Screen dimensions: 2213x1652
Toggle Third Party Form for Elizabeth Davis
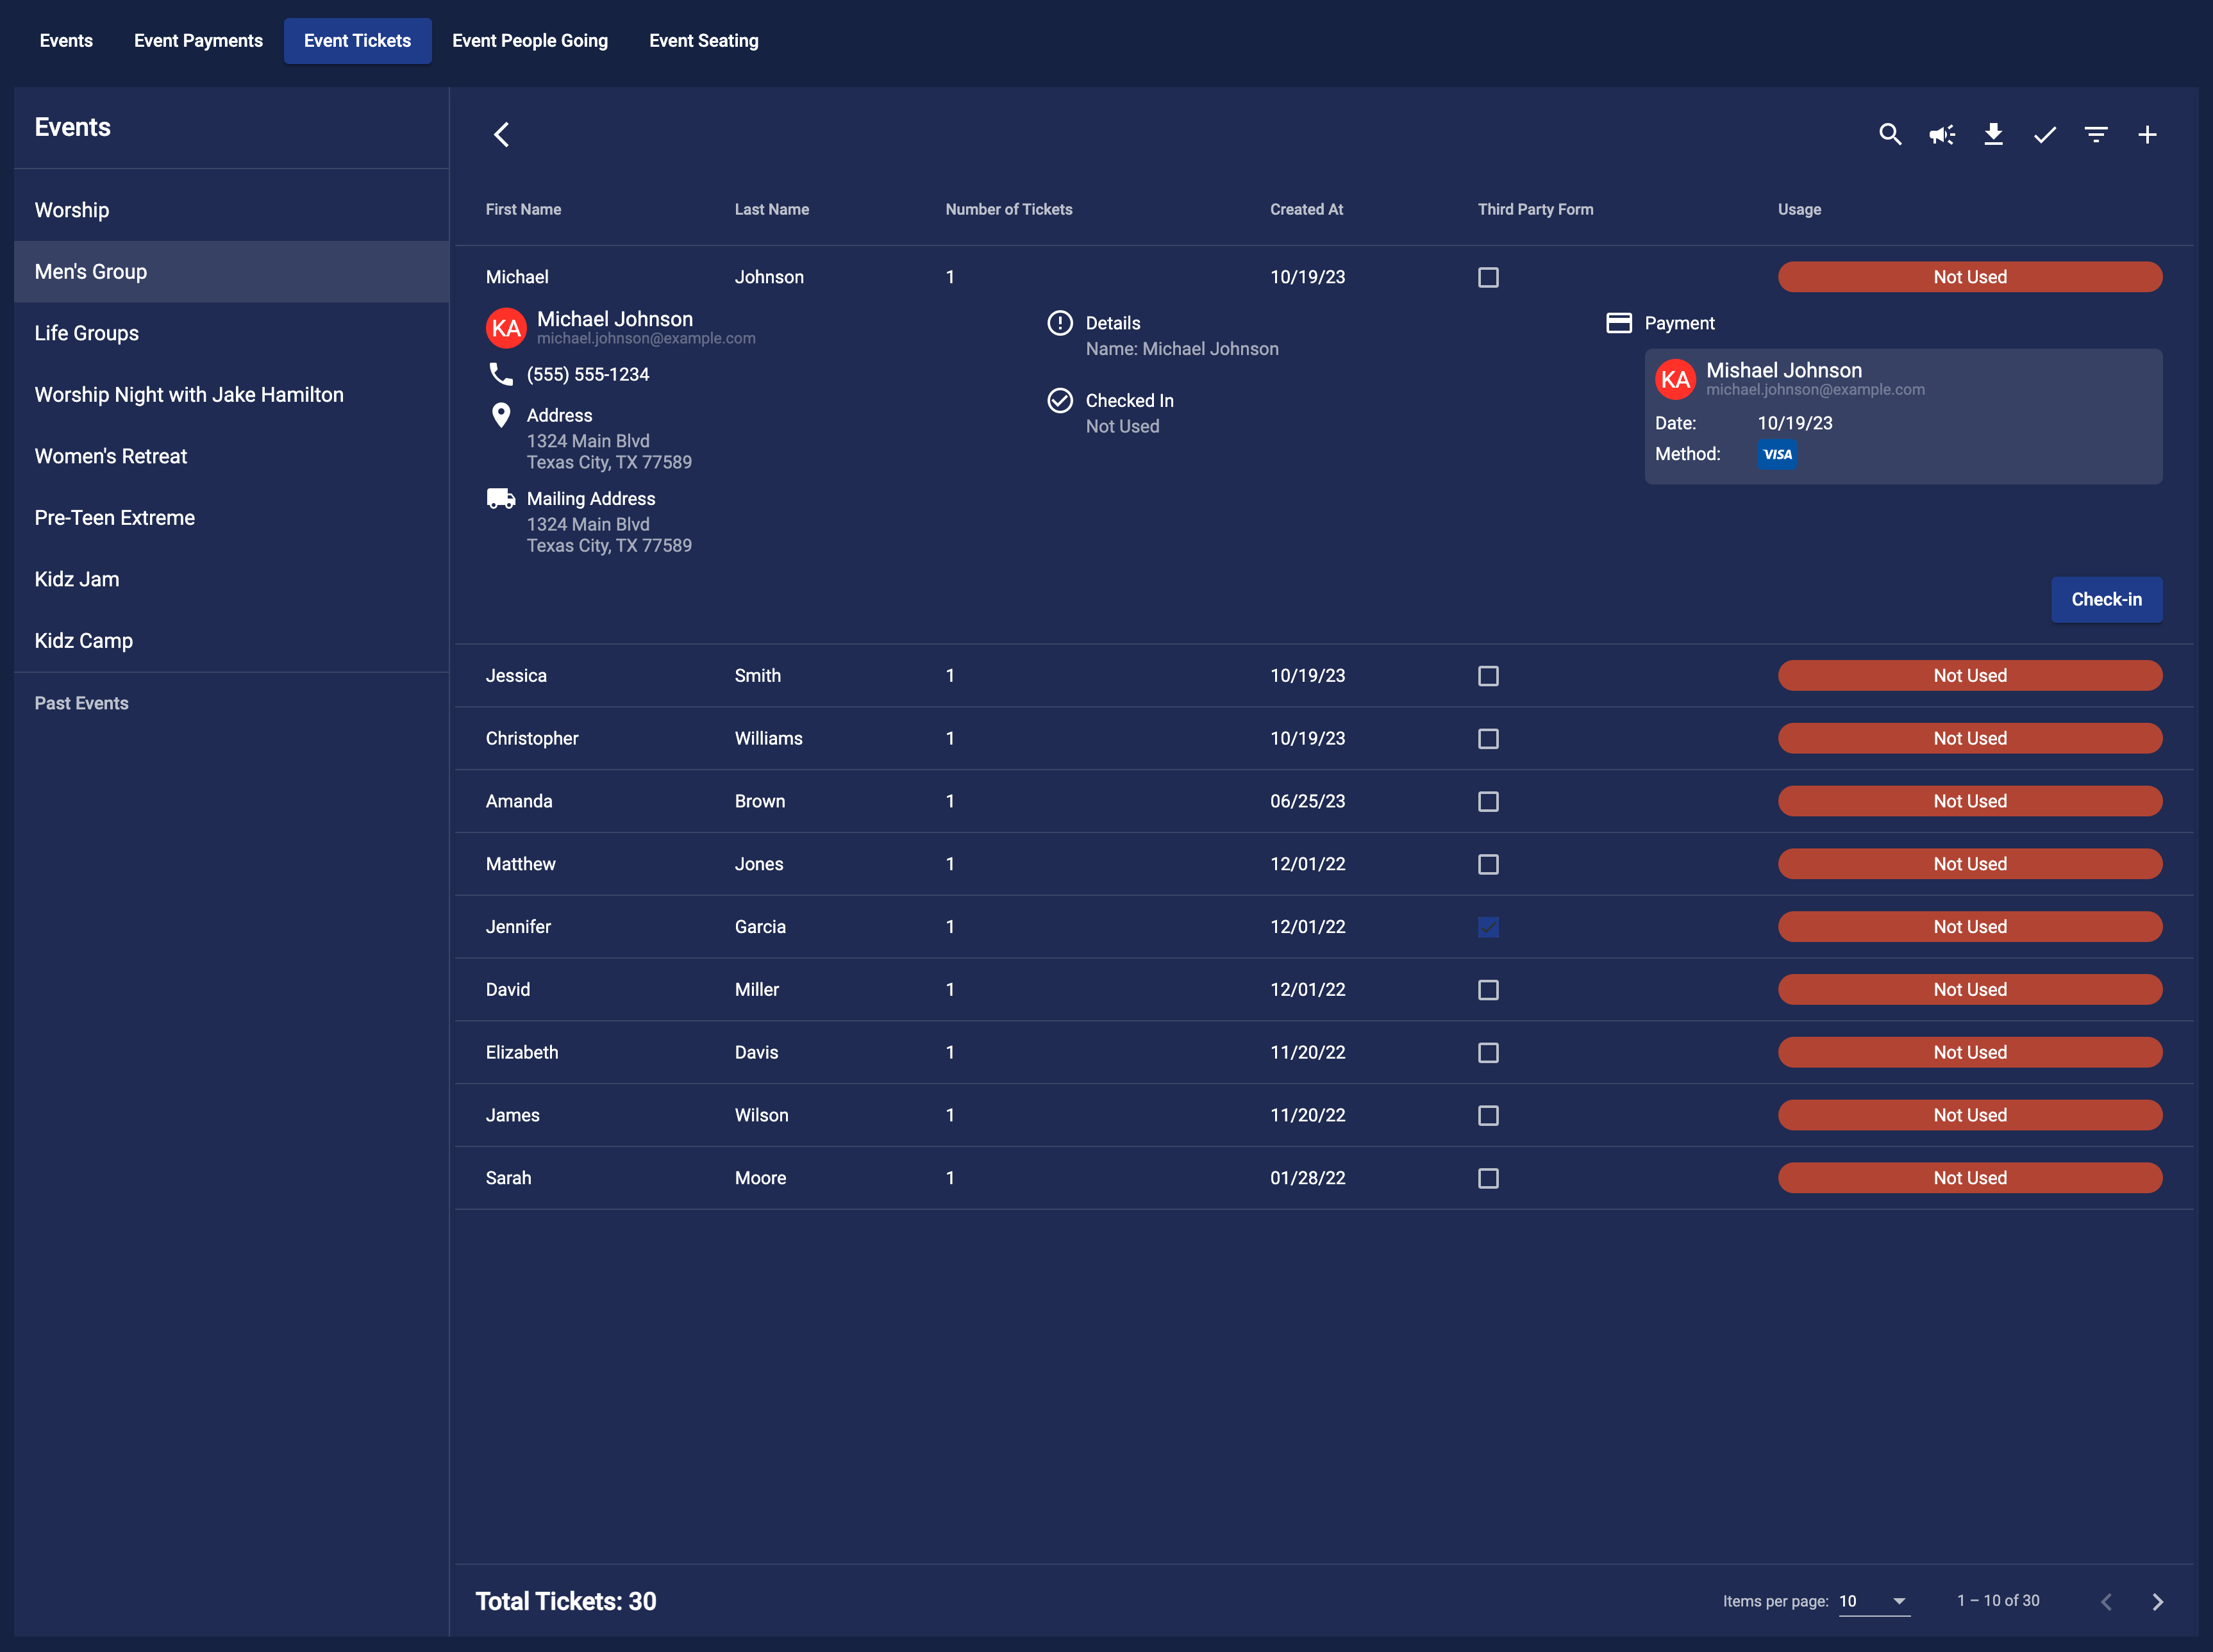coord(1489,1053)
